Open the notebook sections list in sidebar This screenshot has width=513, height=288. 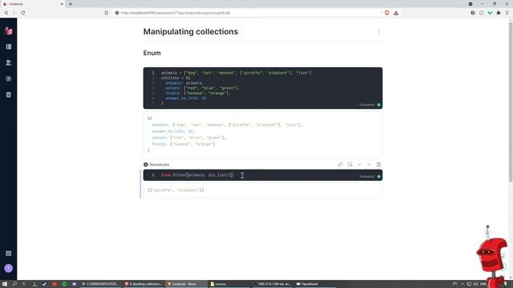pyautogui.click(x=9, y=46)
